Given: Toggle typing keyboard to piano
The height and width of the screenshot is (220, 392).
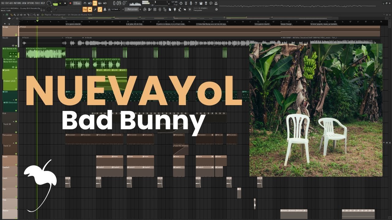Looking at the screenshot, I should [x=85, y=9].
